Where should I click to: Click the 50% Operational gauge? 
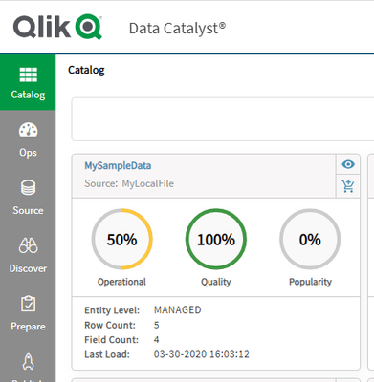pos(121,239)
